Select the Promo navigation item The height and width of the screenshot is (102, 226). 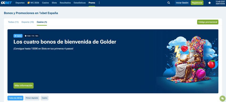[92, 3]
